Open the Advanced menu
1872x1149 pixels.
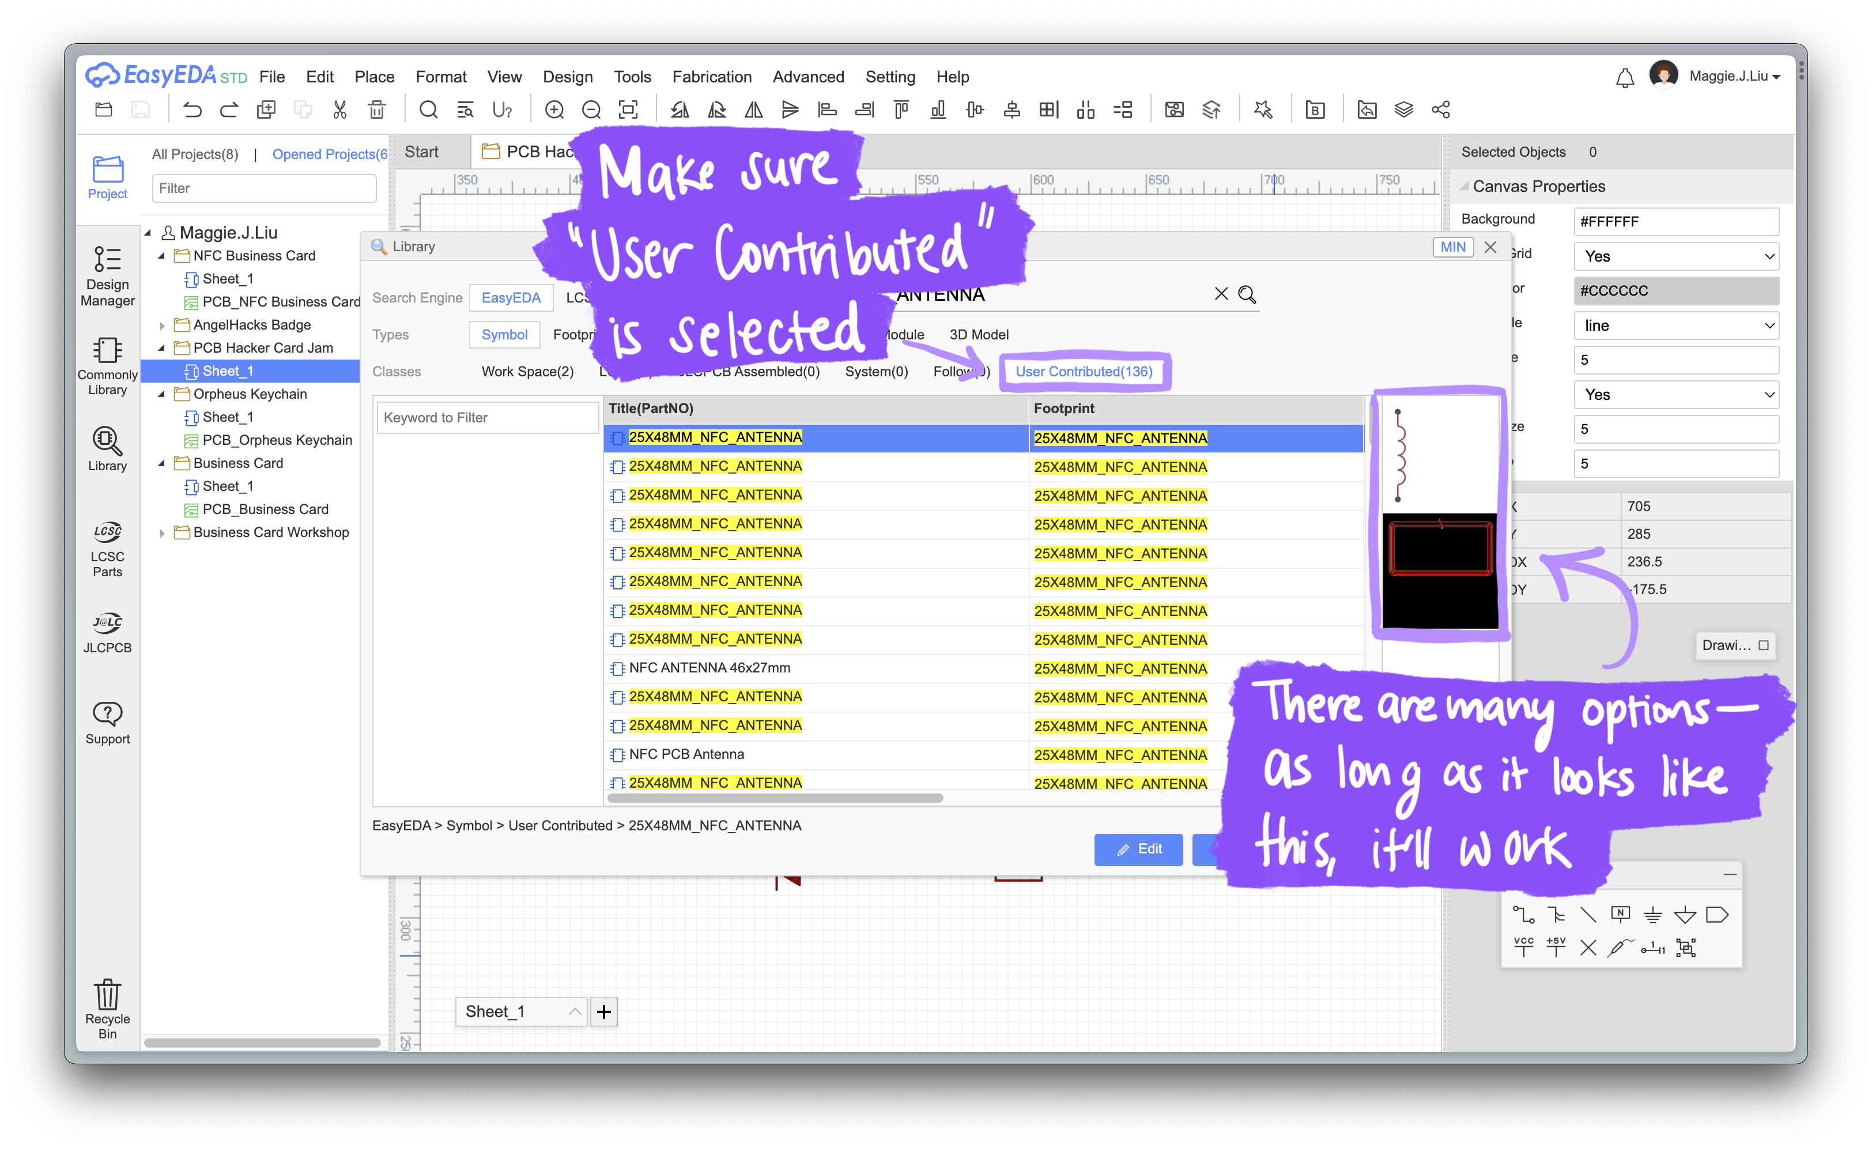click(x=808, y=77)
